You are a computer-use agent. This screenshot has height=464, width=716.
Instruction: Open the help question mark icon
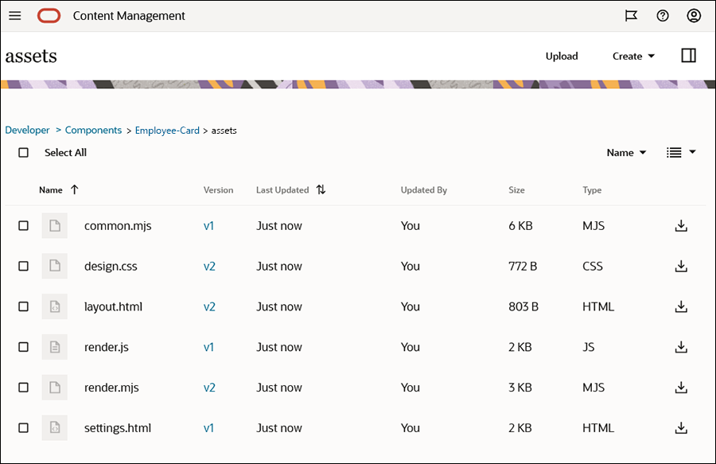pos(663,16)
